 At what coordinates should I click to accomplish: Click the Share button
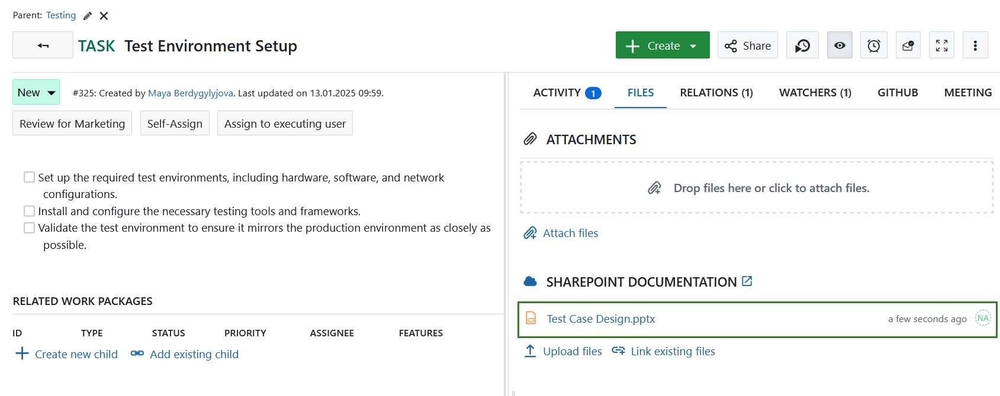[747, 46]
